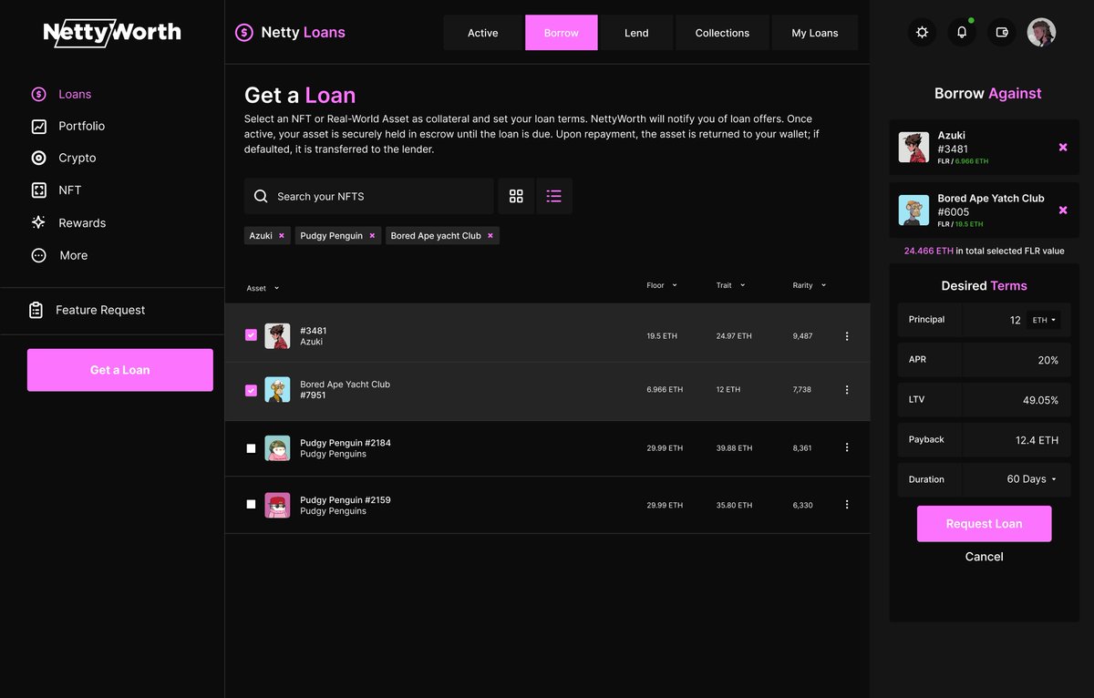Screen dimensions: 1094x698
Task: Open more options for Pudgy Penguin #2184
Action: [847, 447]
